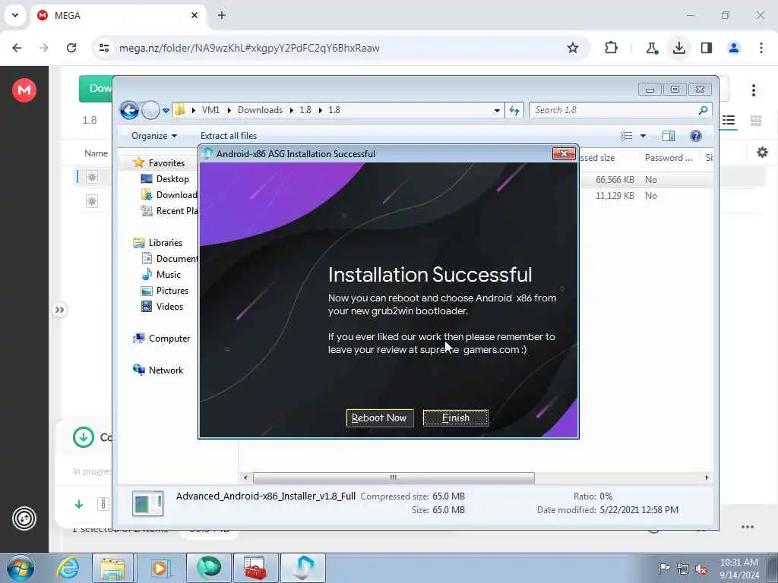Viewport: 778px width, 583px height.
Task: Open Windows Media Player taskbar icon
Action: pyautogui.click(x=160, y=568)
